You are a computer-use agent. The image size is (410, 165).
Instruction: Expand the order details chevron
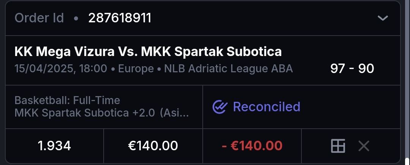click(383, 18)
